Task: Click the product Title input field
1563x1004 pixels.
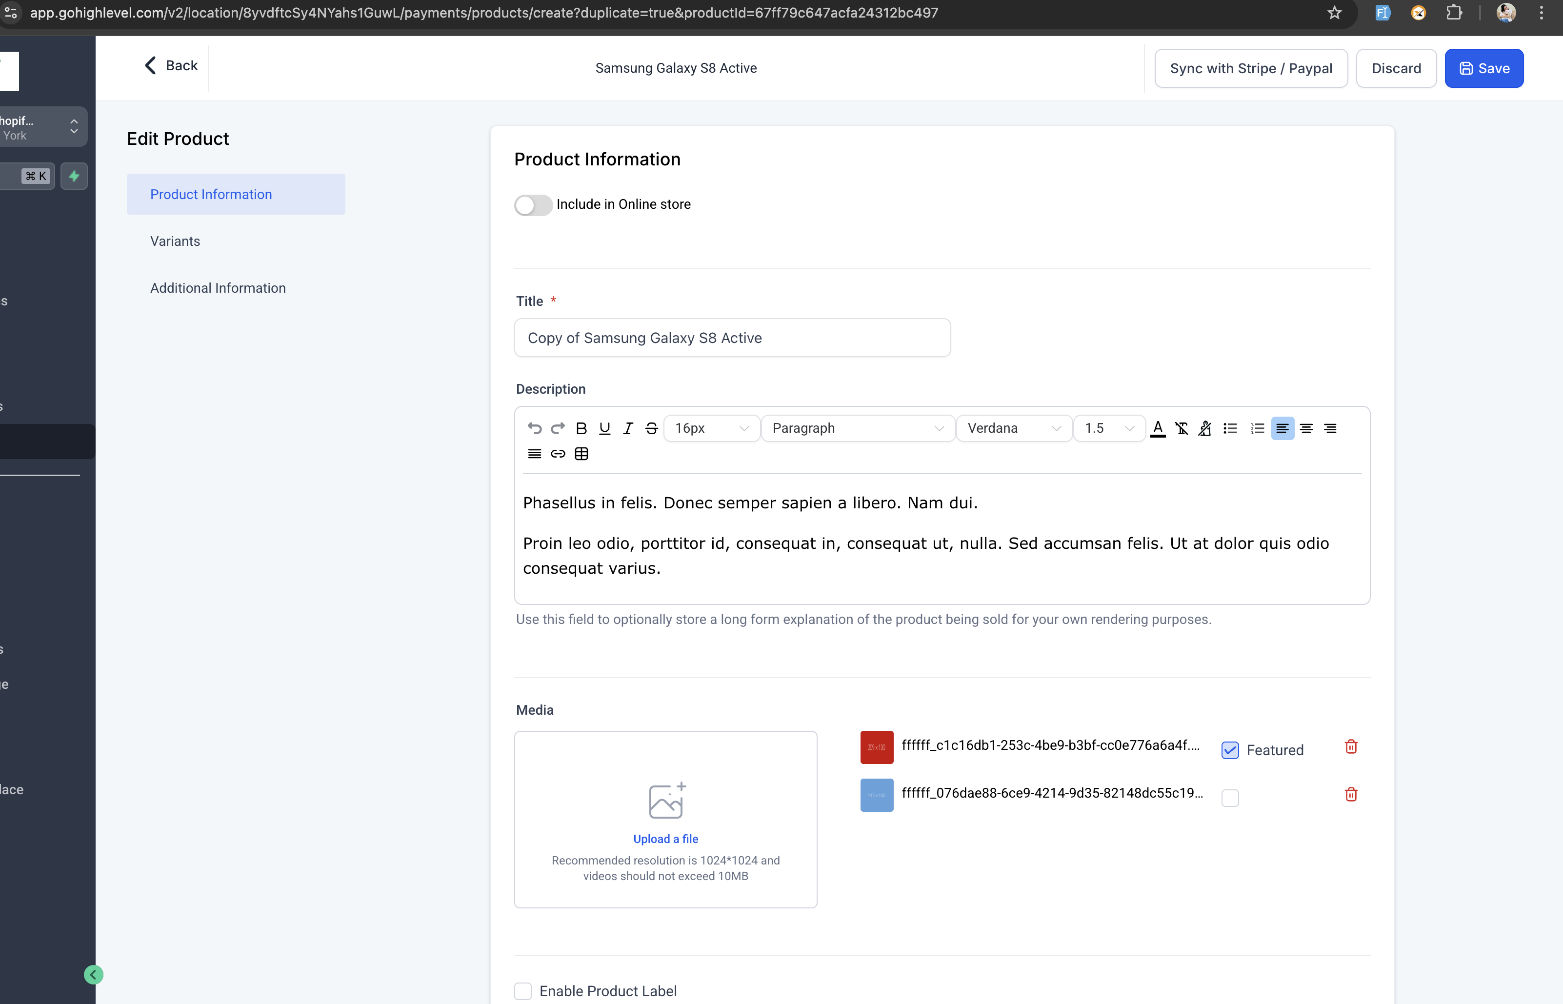Action: tap(732, 338)
